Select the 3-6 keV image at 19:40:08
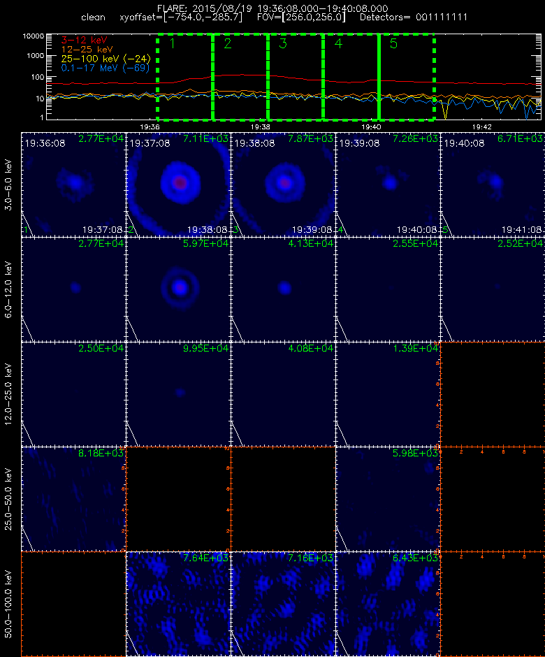The width and height of the screenshot is (545, 657). pyautogui.click(x=493, y=185)
